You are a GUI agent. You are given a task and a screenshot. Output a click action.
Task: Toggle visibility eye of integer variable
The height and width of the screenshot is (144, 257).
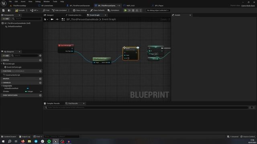[41, 92]
